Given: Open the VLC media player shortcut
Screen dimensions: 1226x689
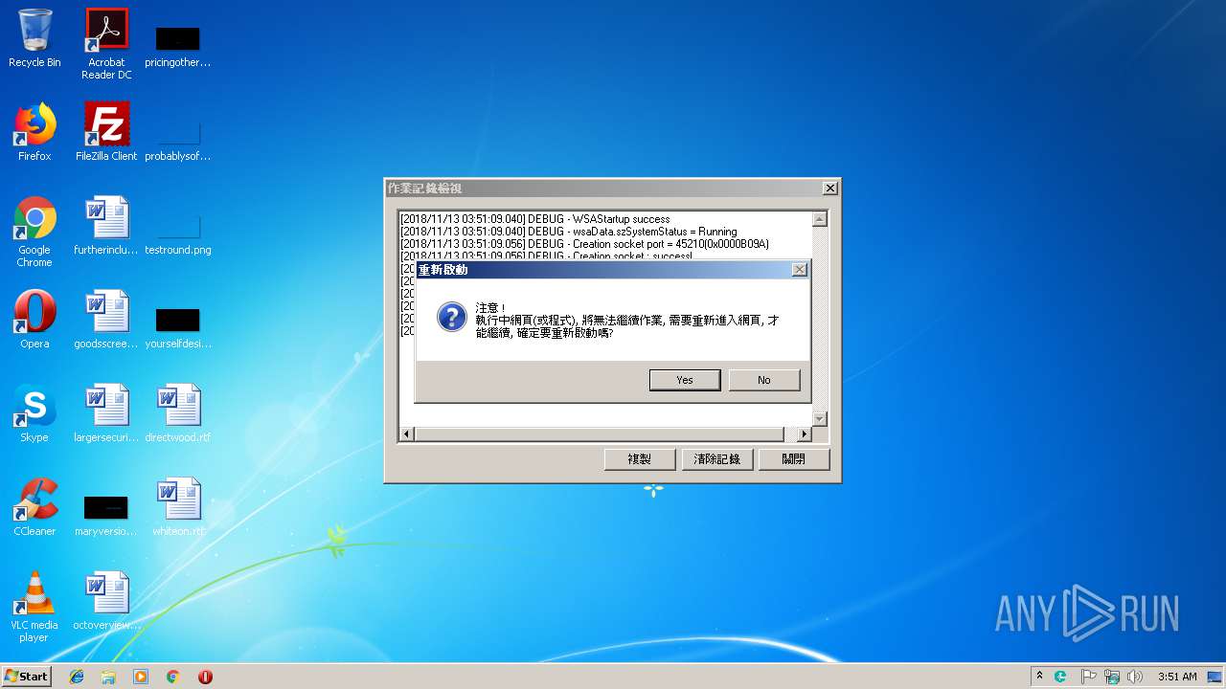Looking at the screenshot, I should click(34, 607).
